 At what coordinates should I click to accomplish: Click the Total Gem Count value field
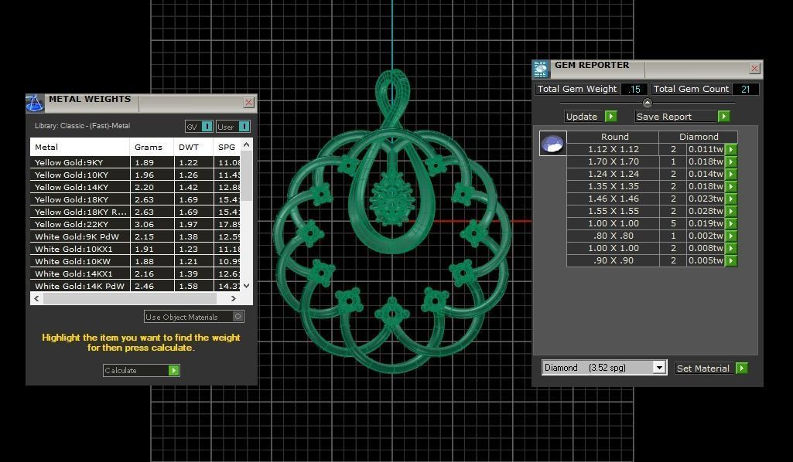[x=746, y=90]
